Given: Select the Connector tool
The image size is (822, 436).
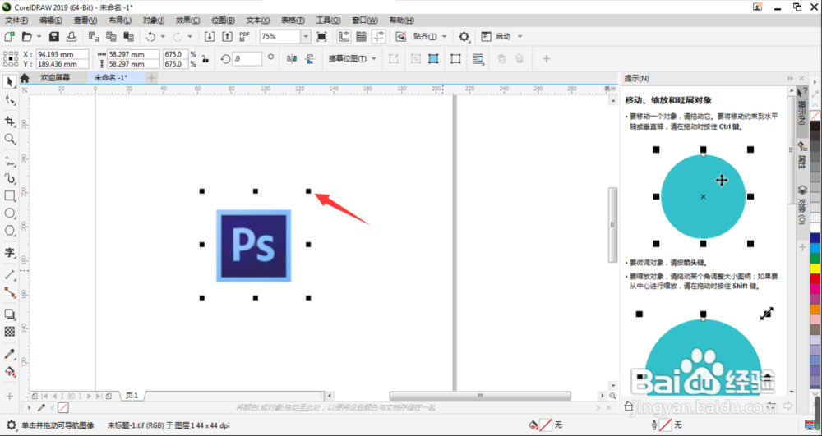Looking at the screenshot, I should pos(9,292).
